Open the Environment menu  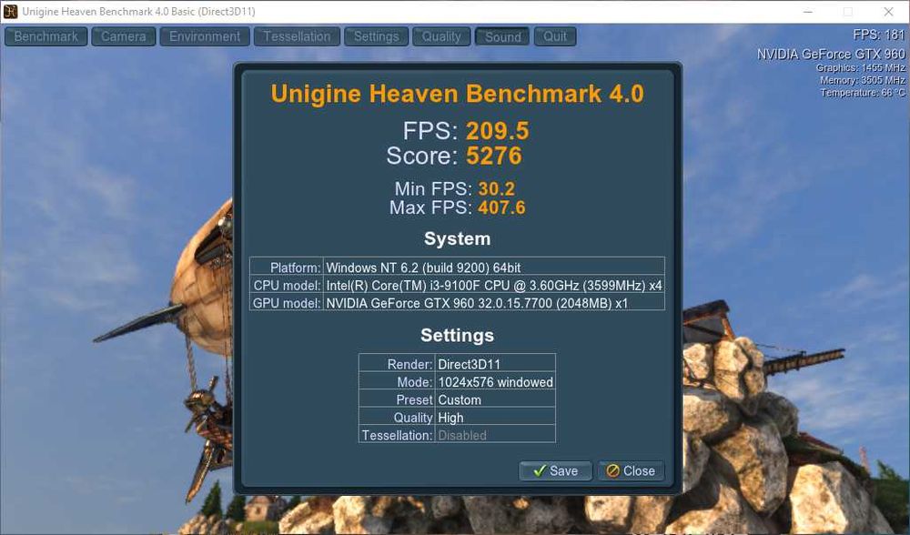tap(205, 36)
